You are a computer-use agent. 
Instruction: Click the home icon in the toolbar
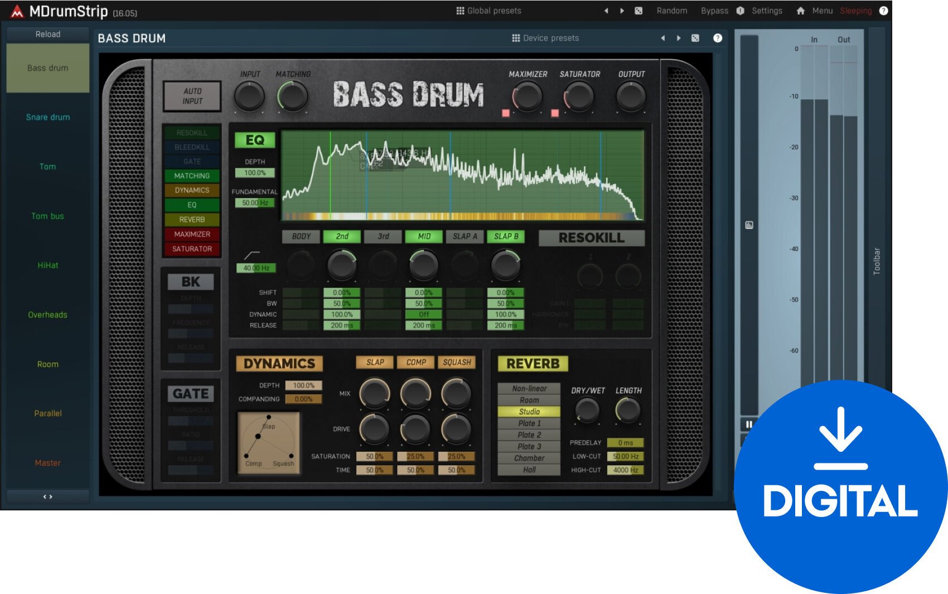pyautogui.click(x=801, y=11)
